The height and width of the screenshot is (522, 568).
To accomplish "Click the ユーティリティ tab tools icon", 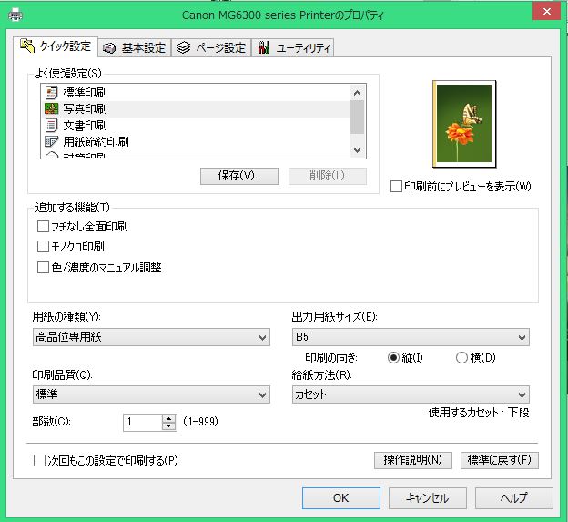I will pos(264,47).
